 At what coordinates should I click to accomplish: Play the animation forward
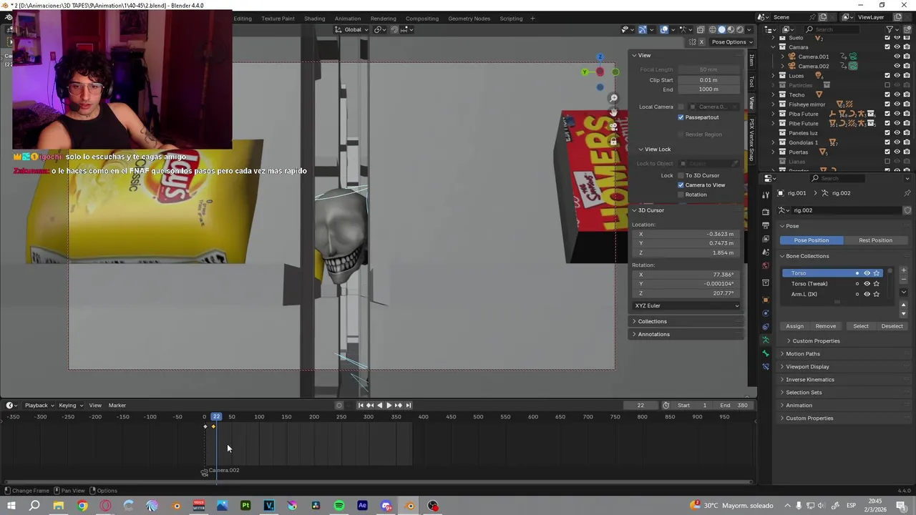[x=389, y=406]
